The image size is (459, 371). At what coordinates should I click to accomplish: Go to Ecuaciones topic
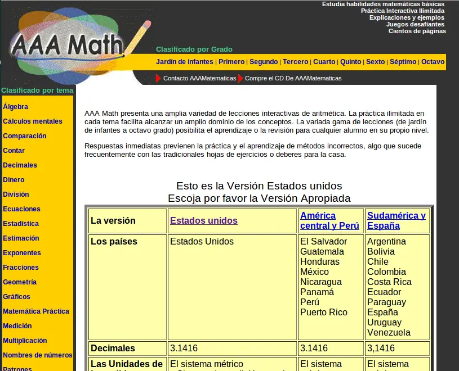pos(21,209)
